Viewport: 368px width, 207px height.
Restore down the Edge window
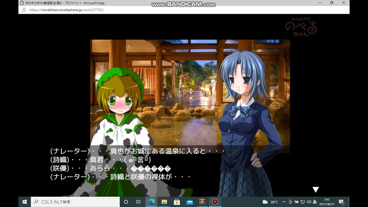[x=332, y=3]
